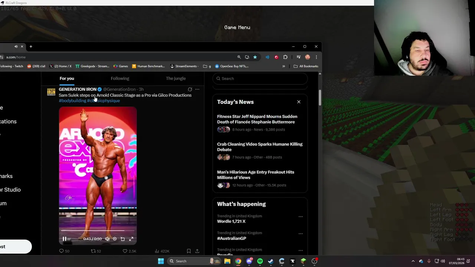The height and width of the screenshot is (267, 475).
Task: Open the Following - Twitch bookmark
Action: (12, 66)
